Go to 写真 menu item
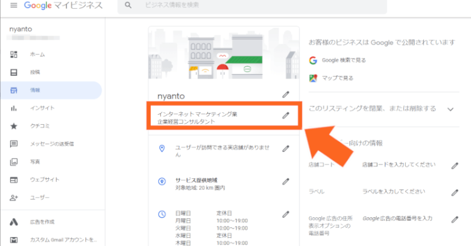This screenshot has width=471, height=246. (x=35, y=162)
